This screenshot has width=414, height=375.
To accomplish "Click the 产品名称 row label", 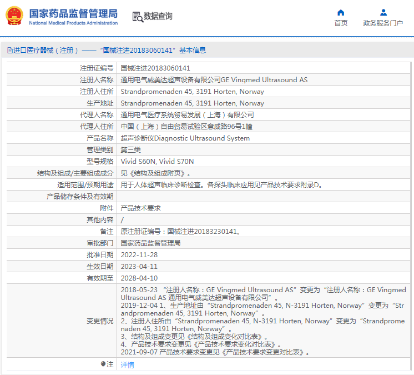I will pos(100,138).
